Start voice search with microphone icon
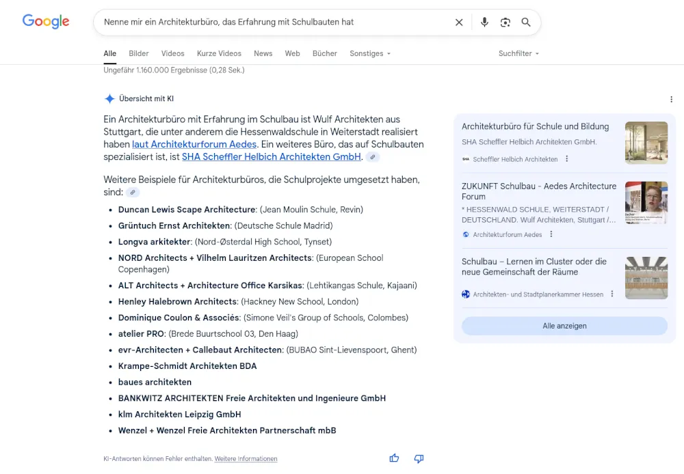The height and width of the screenshot is (474, 684). 484,23
